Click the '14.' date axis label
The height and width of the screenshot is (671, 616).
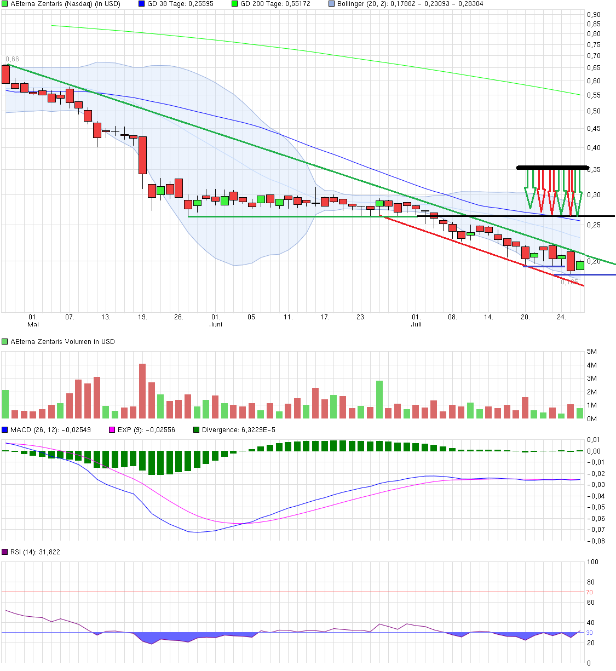coord(488,317)
